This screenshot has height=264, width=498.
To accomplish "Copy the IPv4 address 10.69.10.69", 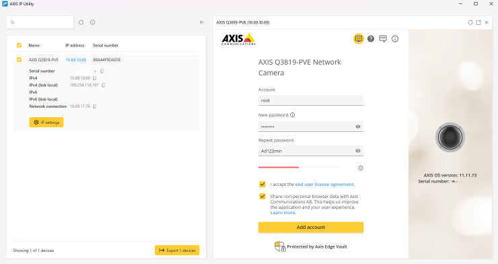I will [95, 78].
